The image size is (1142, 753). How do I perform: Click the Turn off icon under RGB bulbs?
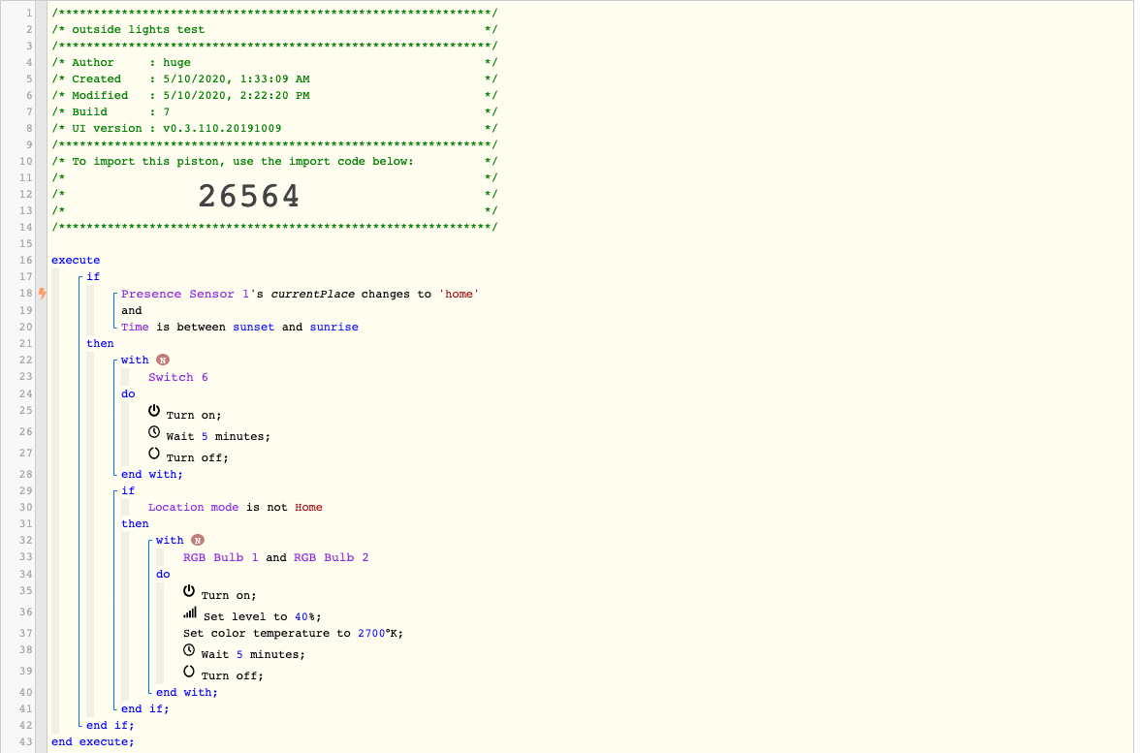(x=189, y=671)
